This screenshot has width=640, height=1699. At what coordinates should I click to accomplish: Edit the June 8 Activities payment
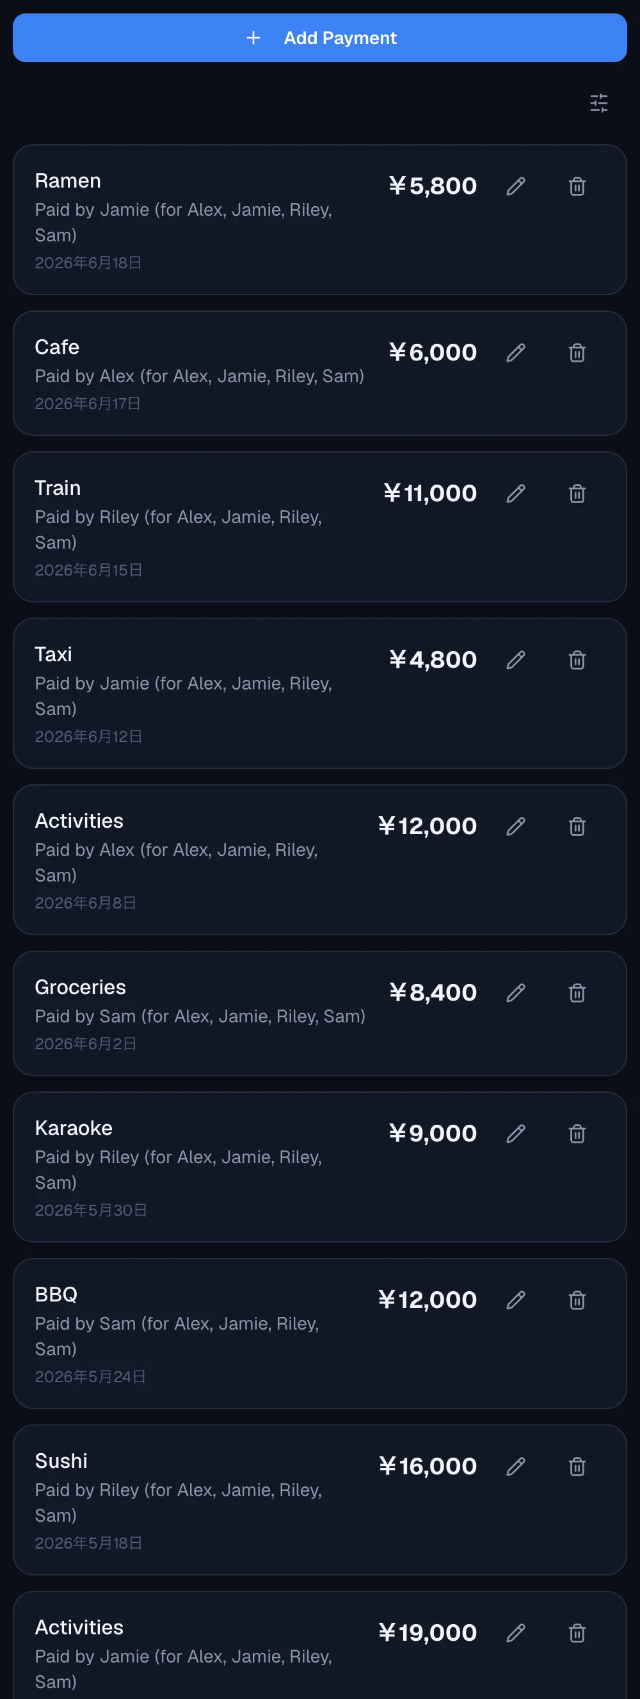click(515, 826)
